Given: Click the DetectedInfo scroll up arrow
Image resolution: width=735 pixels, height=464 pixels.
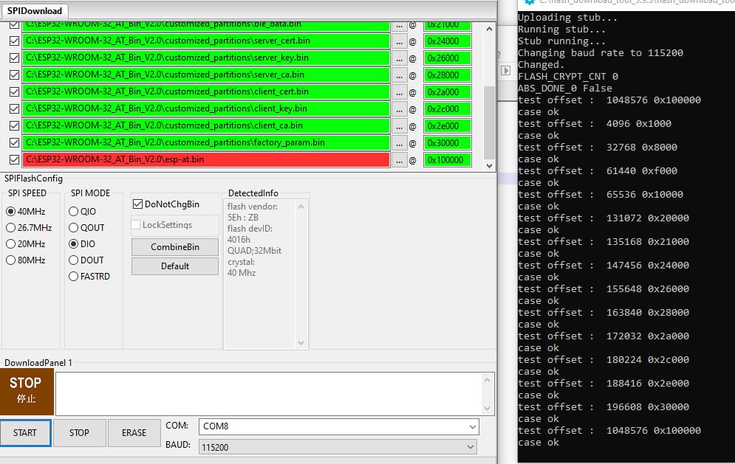Looking at the screenshot, I should pyautogui.click(x=301, y=207).
